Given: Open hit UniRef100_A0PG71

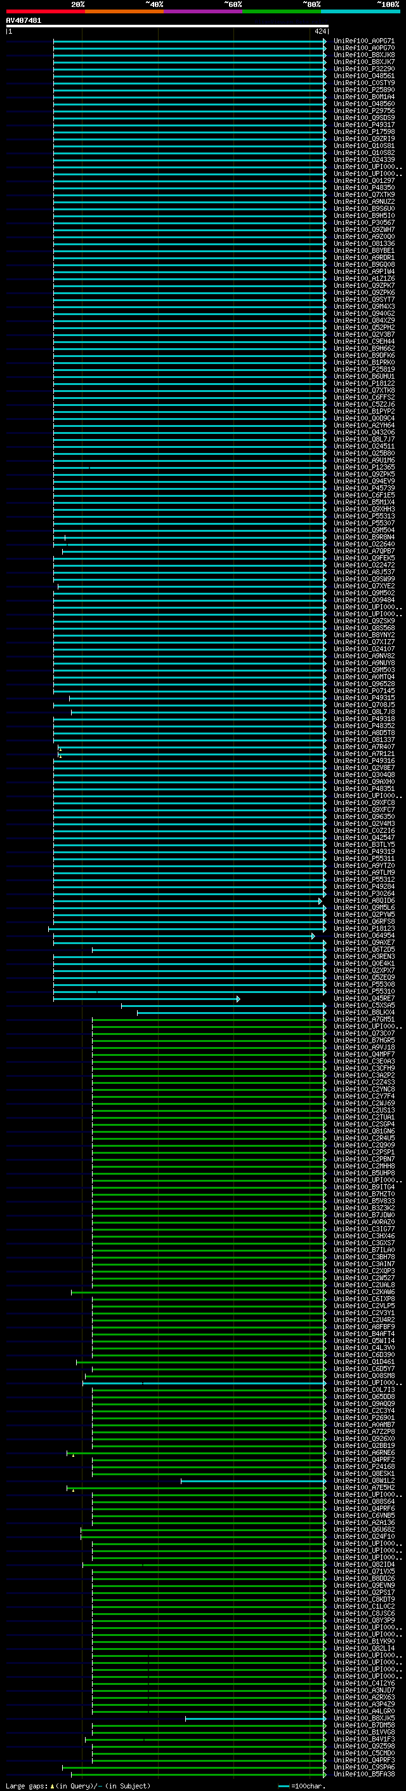Looking at the screenshot, I should pyautogui.click(x=364, y=41).
